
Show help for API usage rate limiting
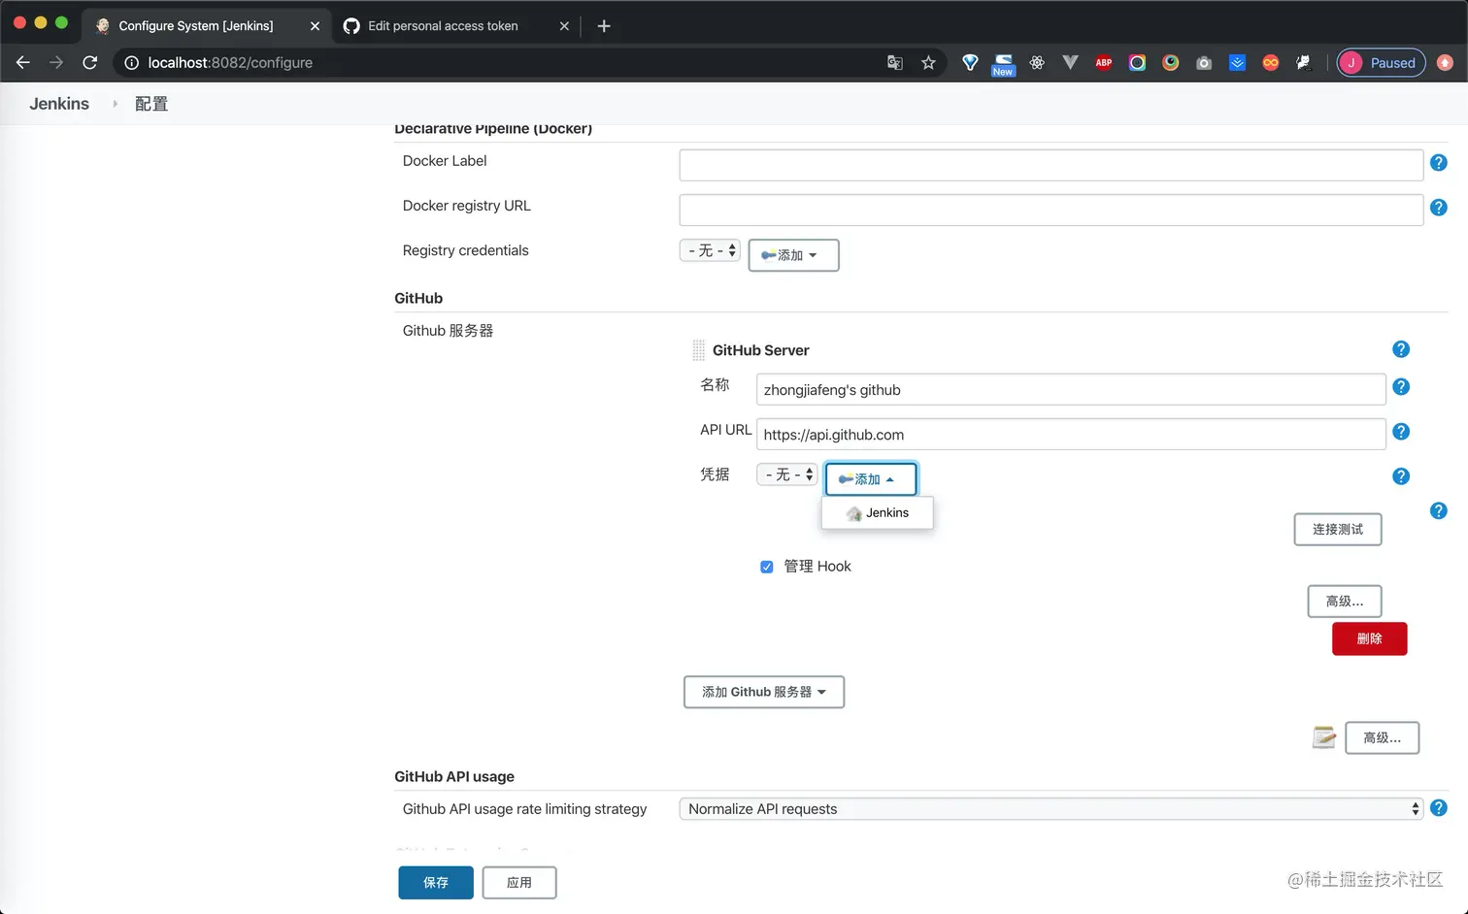pyautogui.click(x=1439, y=808)
